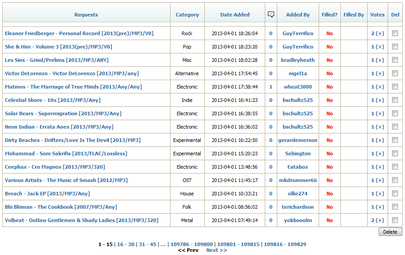This screenshot has width=405, height=255.
Task: View user mkdrummer66 profile
Action: [298, 180]
